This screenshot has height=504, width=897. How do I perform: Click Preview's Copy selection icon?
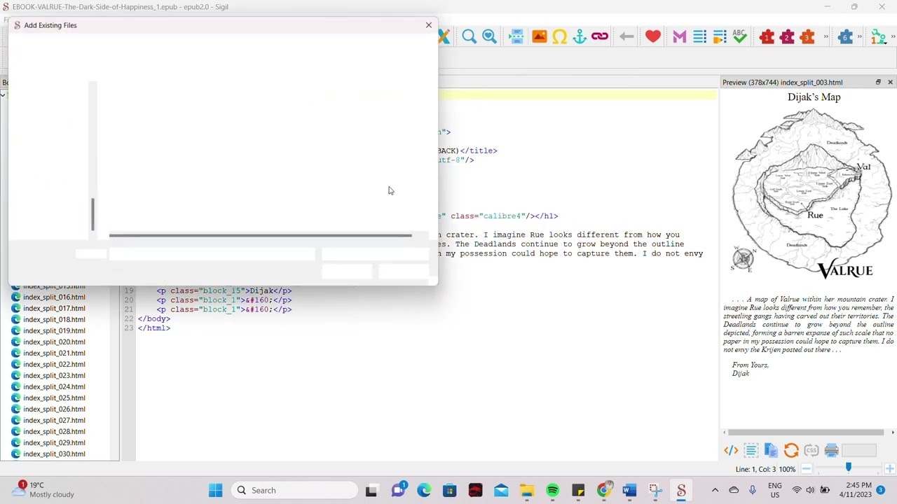(771, 451)
